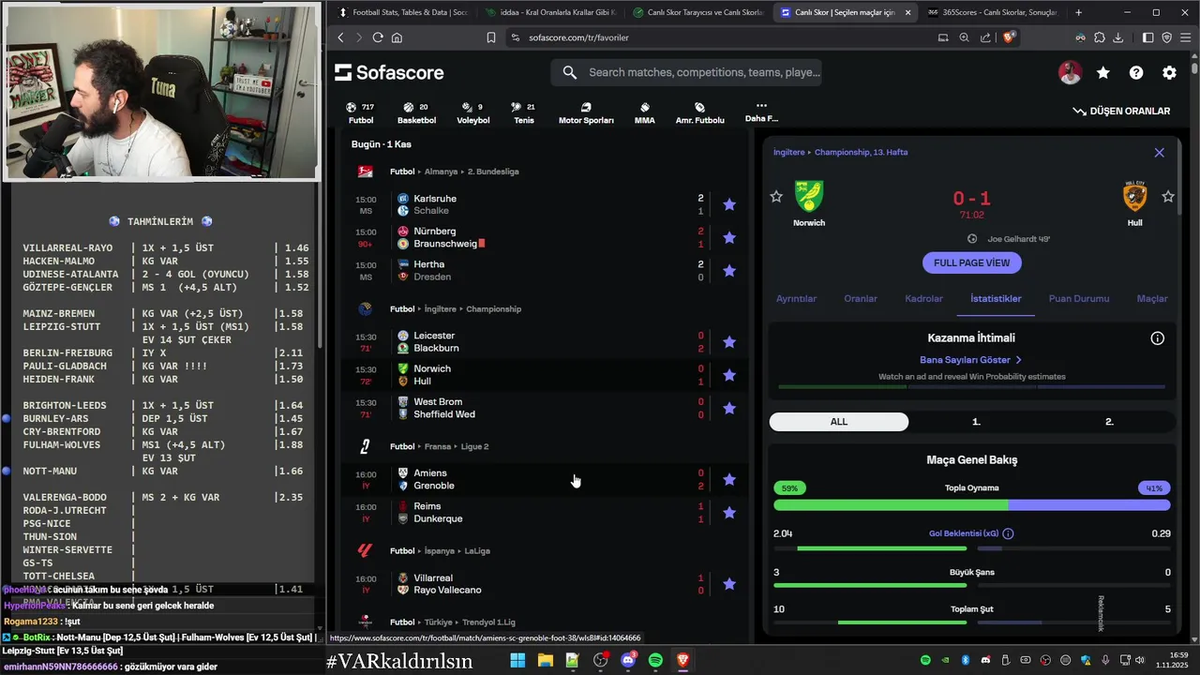The height and width of the screenshot is (675, 1200).
Task: Toggle favorite star for Nürnberg-Braunschweig
Action: tap(729, 237)
